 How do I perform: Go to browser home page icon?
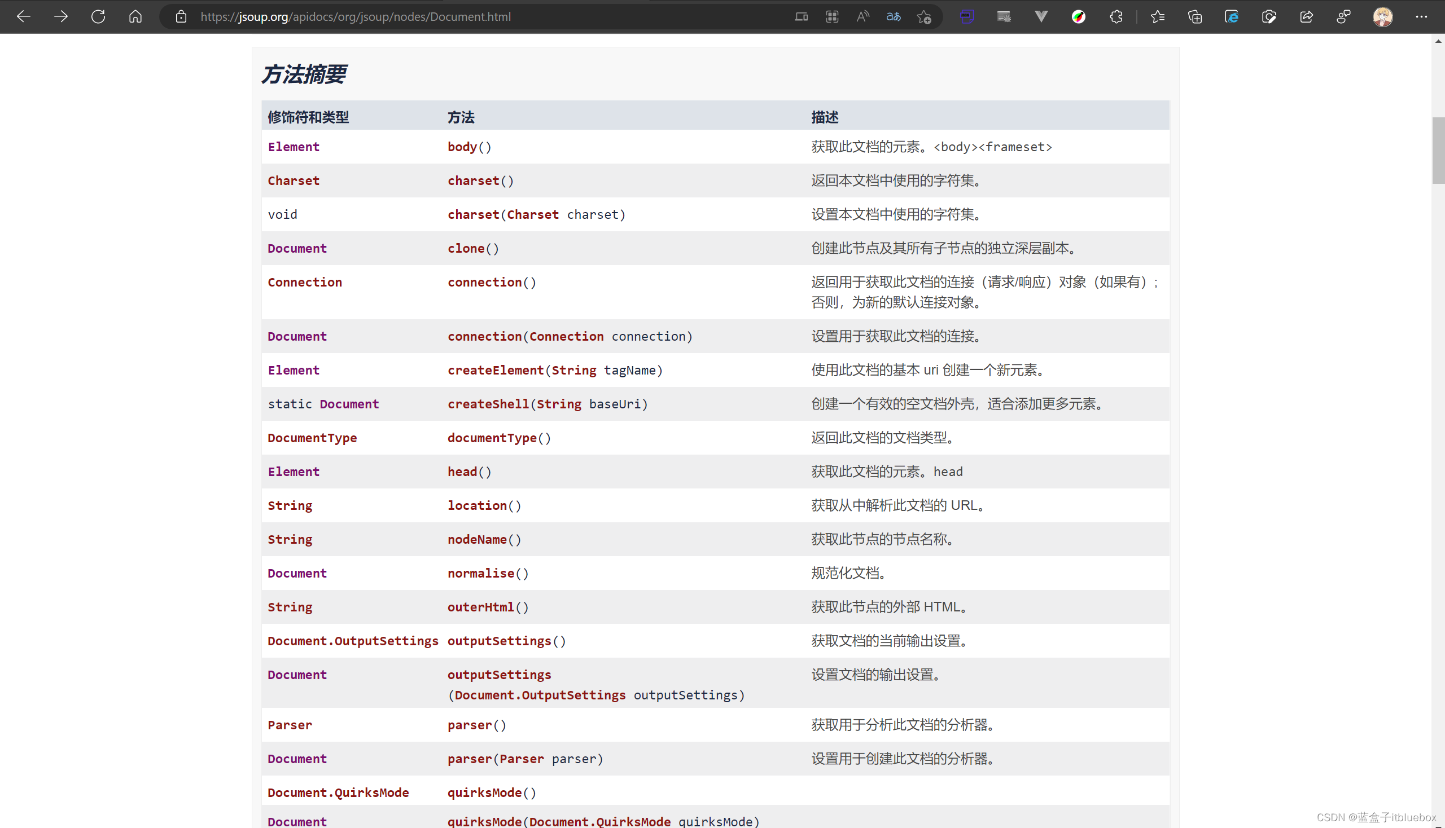coord(135,16)
